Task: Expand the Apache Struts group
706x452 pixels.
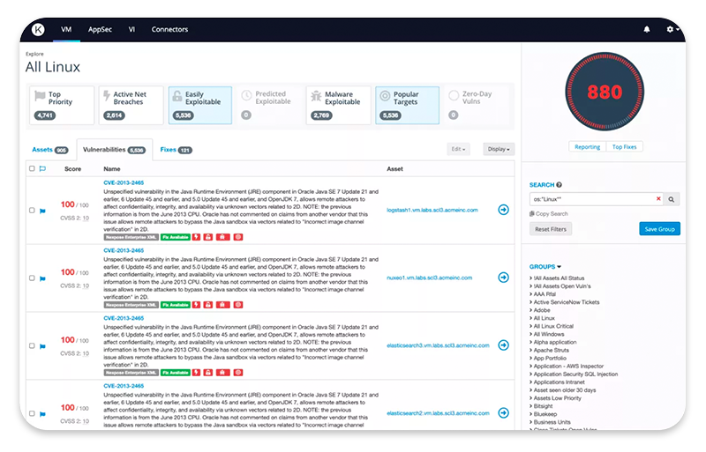Action: click(551, 351)
